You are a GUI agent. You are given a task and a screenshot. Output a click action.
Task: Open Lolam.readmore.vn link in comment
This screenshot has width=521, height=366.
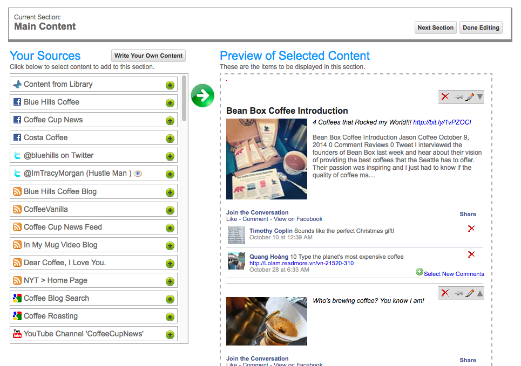tap(301, 263)
